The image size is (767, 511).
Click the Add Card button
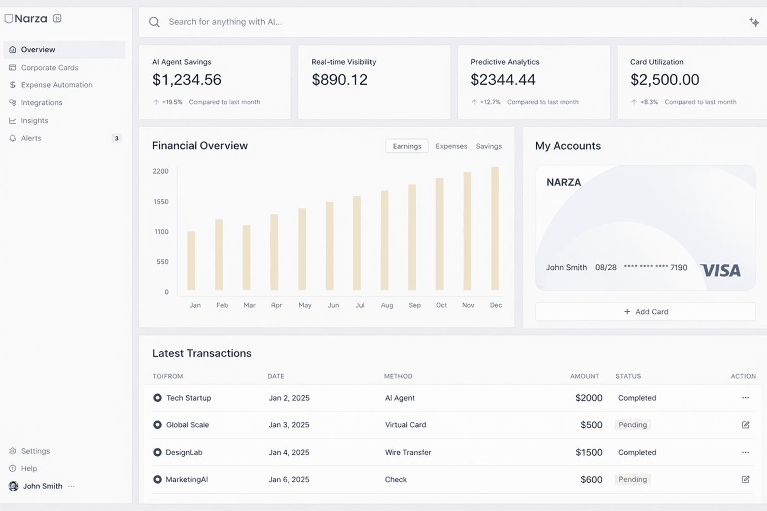click(645, 311)
